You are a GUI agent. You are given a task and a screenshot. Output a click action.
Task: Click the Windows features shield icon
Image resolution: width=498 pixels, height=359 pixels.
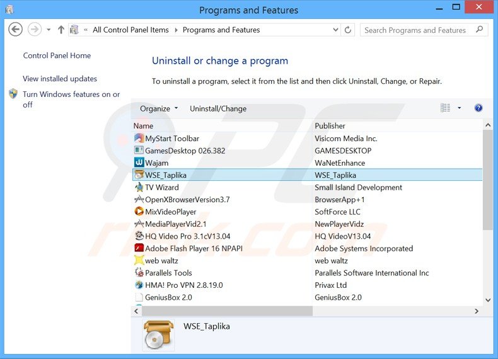pos(13,94)
